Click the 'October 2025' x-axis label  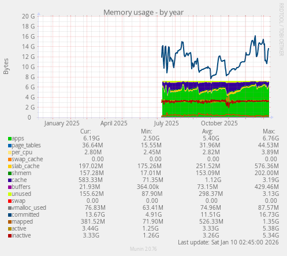pos(219,123)
